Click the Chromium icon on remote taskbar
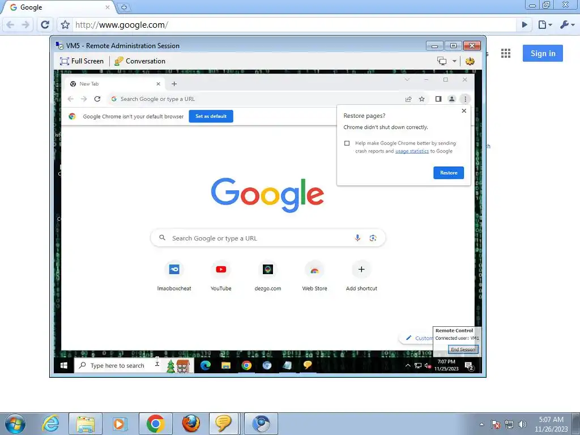 267,365
